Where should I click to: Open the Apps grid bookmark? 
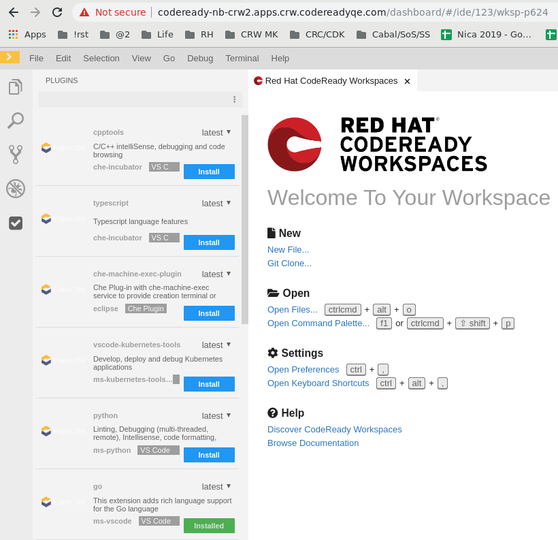[27, 35]
